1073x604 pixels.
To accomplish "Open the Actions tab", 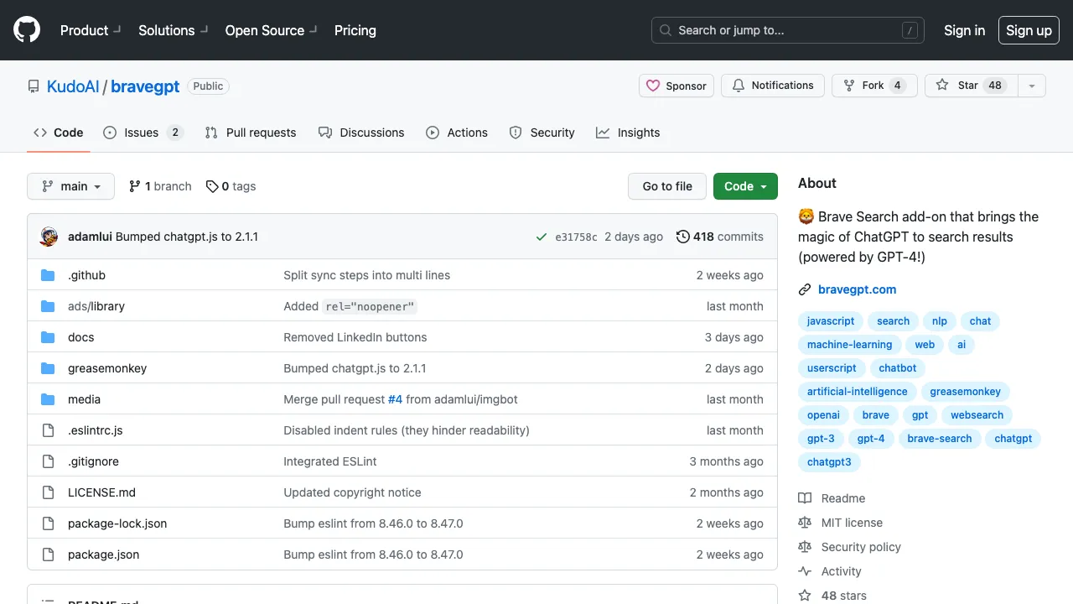I will click(457, 133).
